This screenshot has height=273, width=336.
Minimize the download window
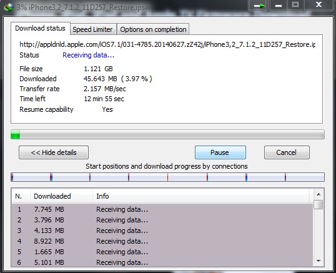(279, 5)
